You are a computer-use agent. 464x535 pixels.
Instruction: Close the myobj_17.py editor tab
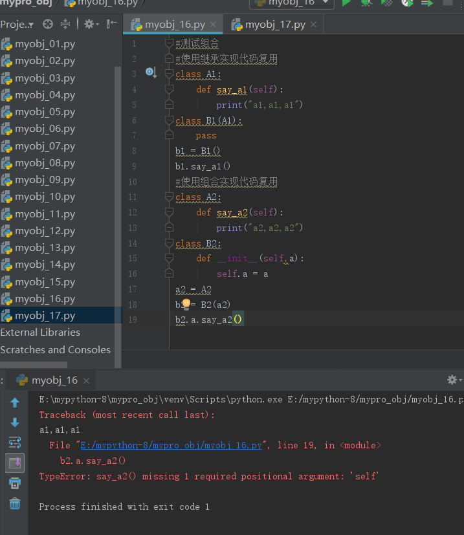pyautogui.click(x=313, y=25)
